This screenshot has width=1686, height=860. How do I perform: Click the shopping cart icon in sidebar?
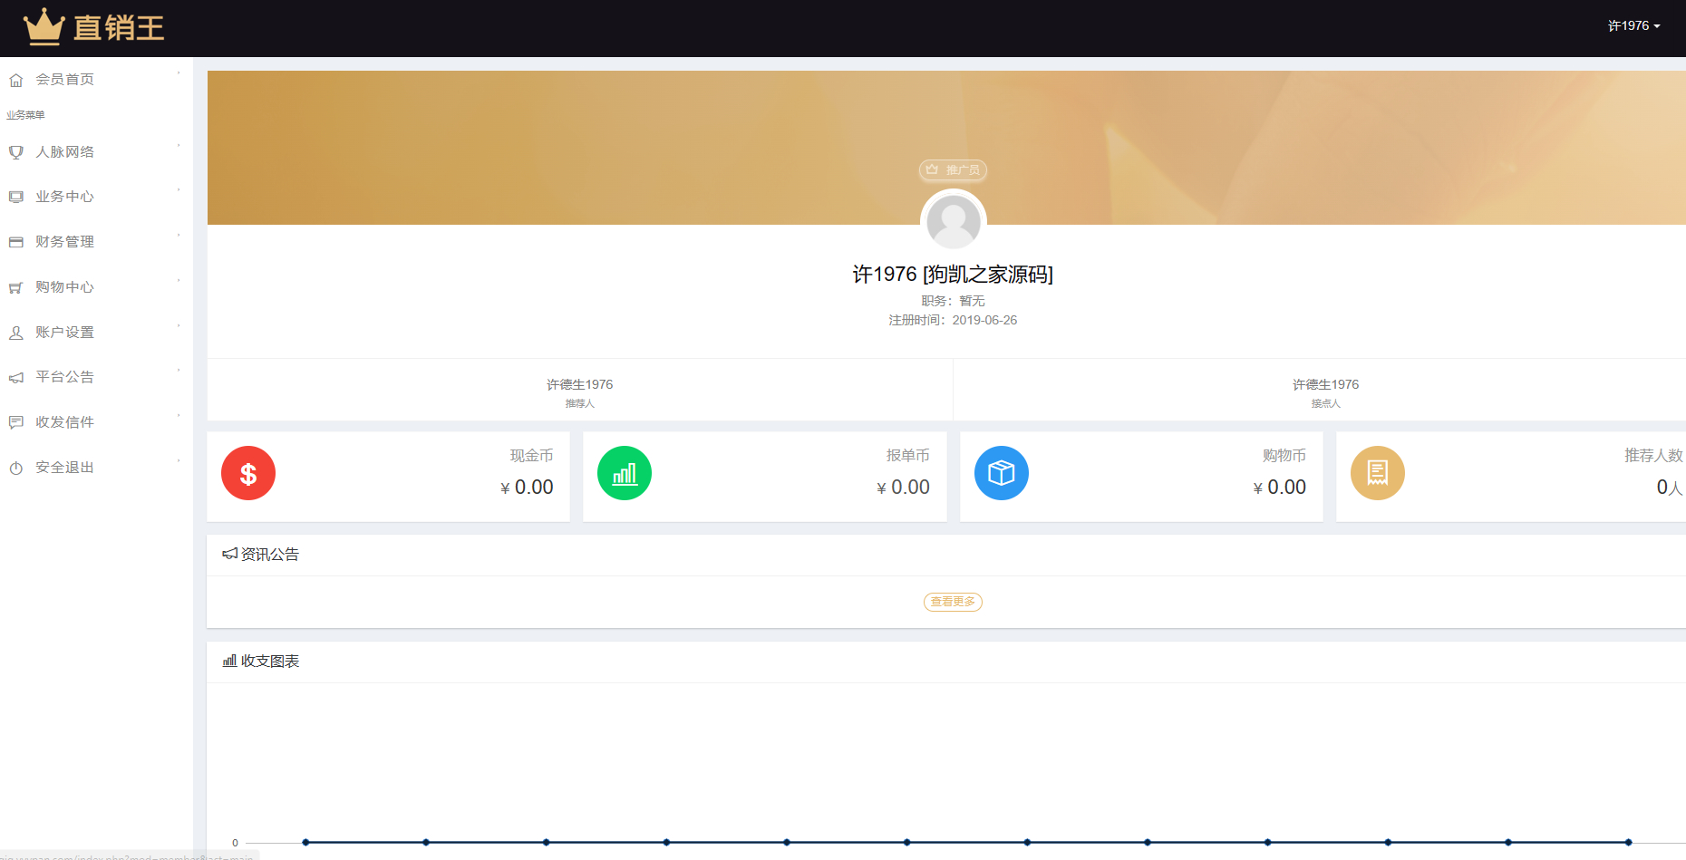(x=16, y=288)
